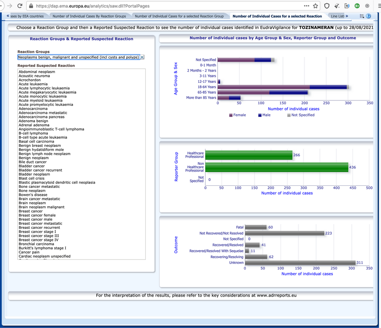
Task: Select Adrenal adenoma entry
Action: 34,125
